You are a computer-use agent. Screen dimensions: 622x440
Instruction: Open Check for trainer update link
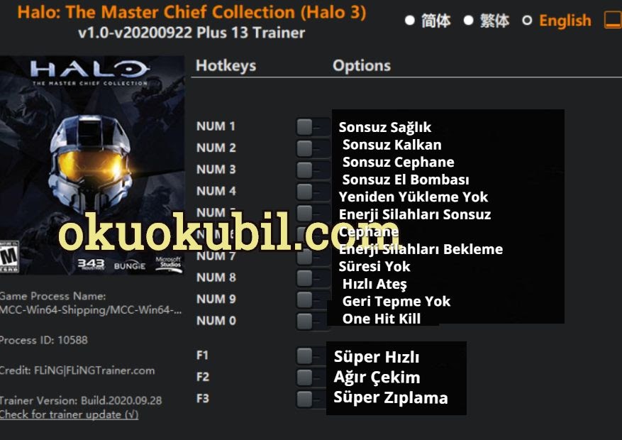[69, 414]
